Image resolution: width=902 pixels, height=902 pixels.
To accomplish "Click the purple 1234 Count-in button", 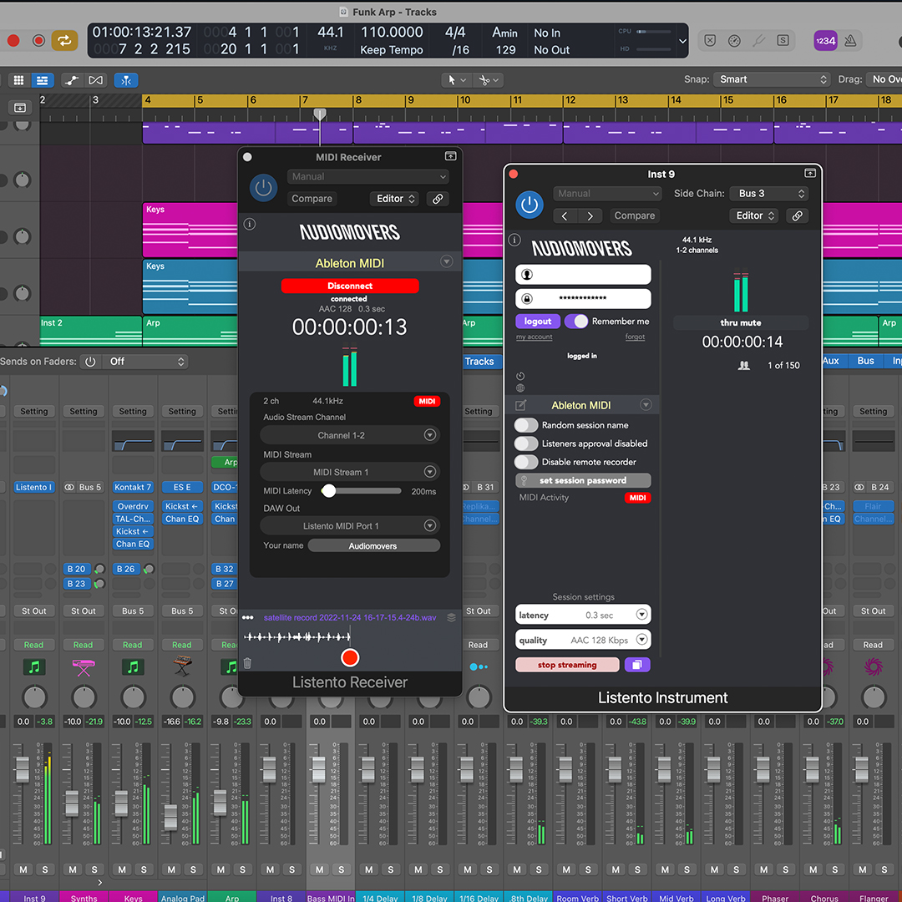I will tap(825, 41).
